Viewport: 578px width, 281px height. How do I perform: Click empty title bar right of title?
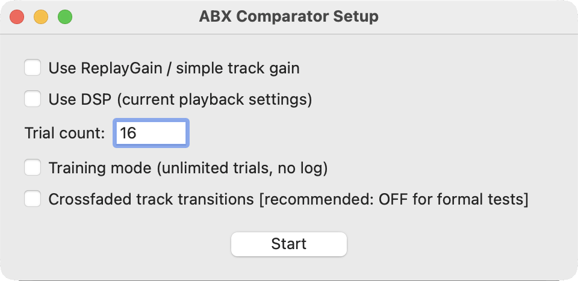[476, 16]
